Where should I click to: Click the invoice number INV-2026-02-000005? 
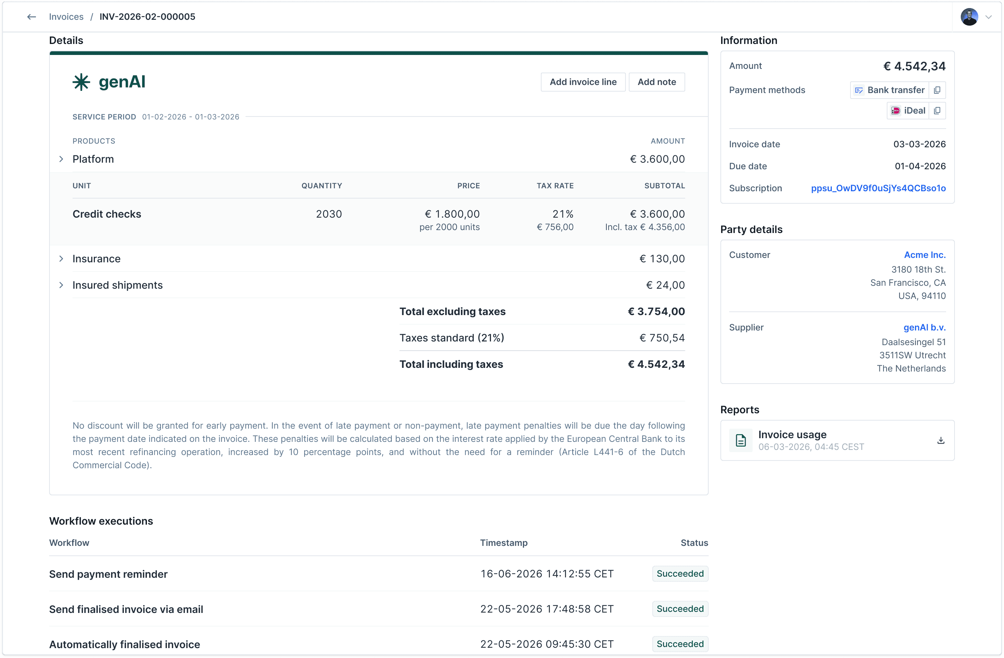[x=147, y=17]
